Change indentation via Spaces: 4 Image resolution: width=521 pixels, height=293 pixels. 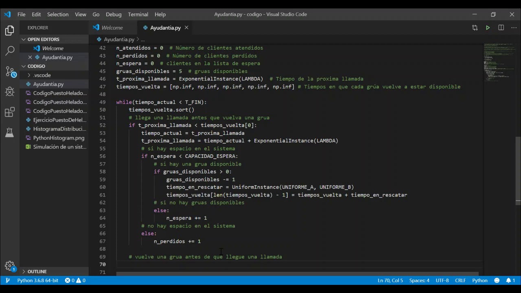pos(419,280)
